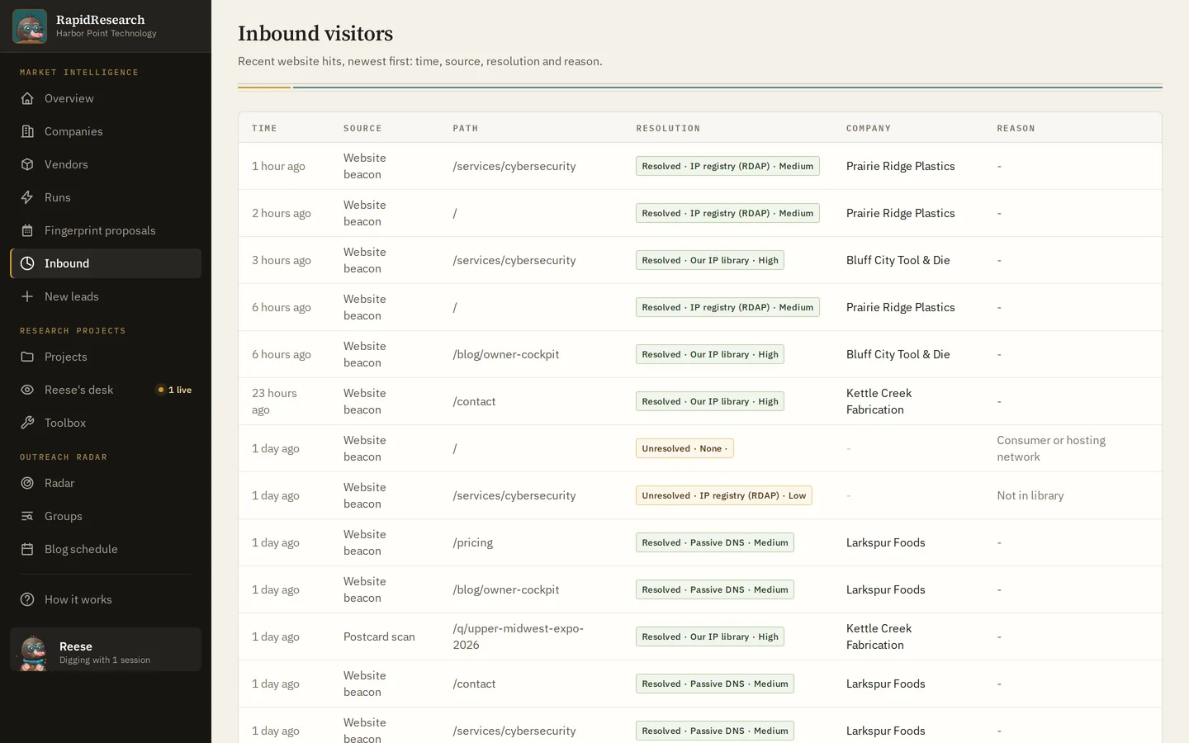Click the Resolution column header

pos(668,128)
